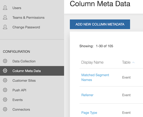
Task: Click Event cell in Referrer row
Action: coord(126,95)
